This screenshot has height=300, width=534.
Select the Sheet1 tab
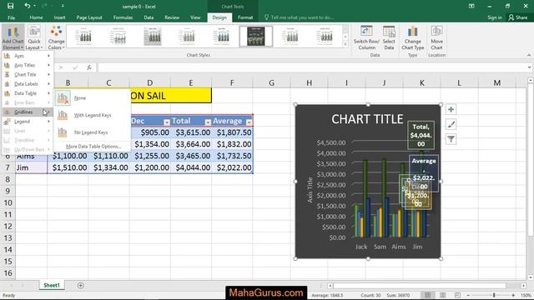52,285
